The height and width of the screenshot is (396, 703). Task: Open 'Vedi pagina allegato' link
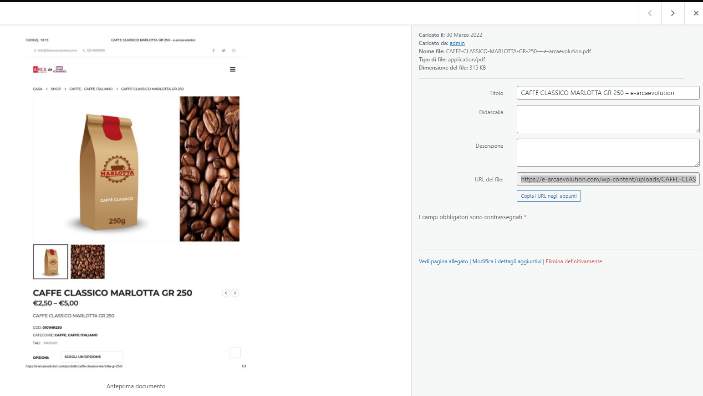pyautogui.click(x=443, y=261)
